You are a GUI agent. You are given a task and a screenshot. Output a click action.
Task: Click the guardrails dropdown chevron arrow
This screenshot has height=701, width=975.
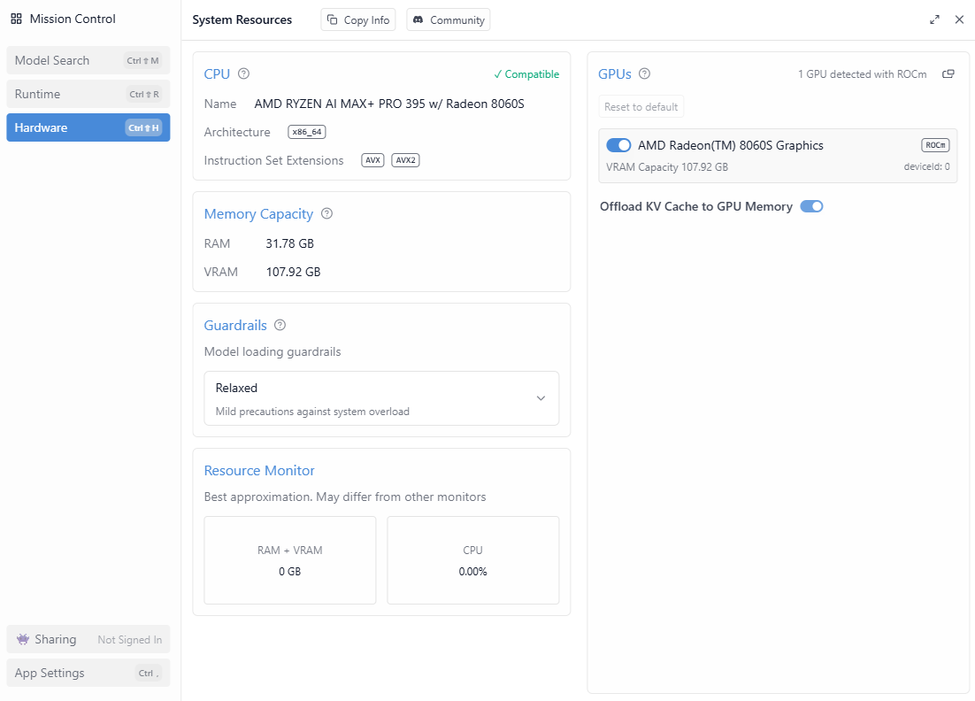[x=541, y=398]
